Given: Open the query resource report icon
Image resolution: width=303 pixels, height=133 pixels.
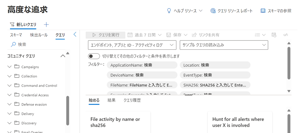Looking at the screenshot, I should (213, 11).
